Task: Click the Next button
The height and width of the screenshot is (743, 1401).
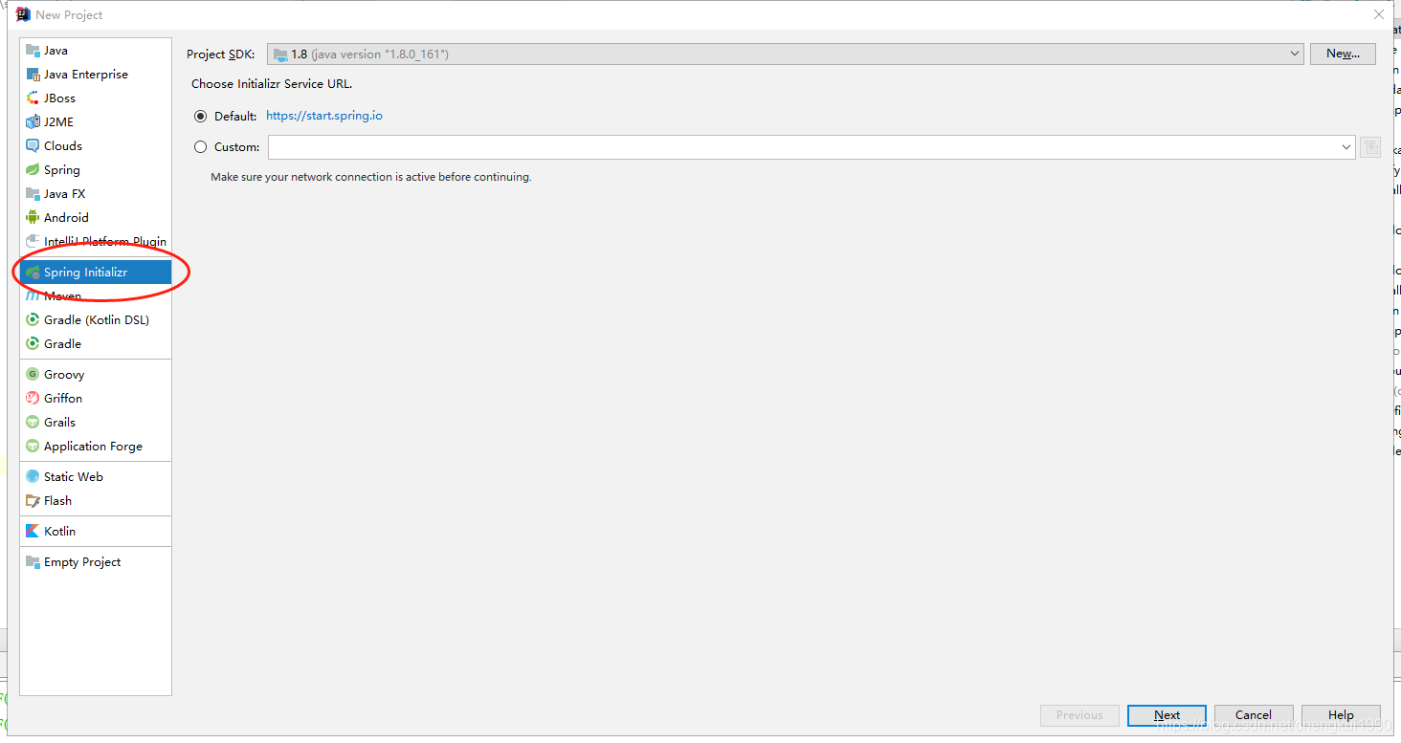Action: coord(1167,715)
